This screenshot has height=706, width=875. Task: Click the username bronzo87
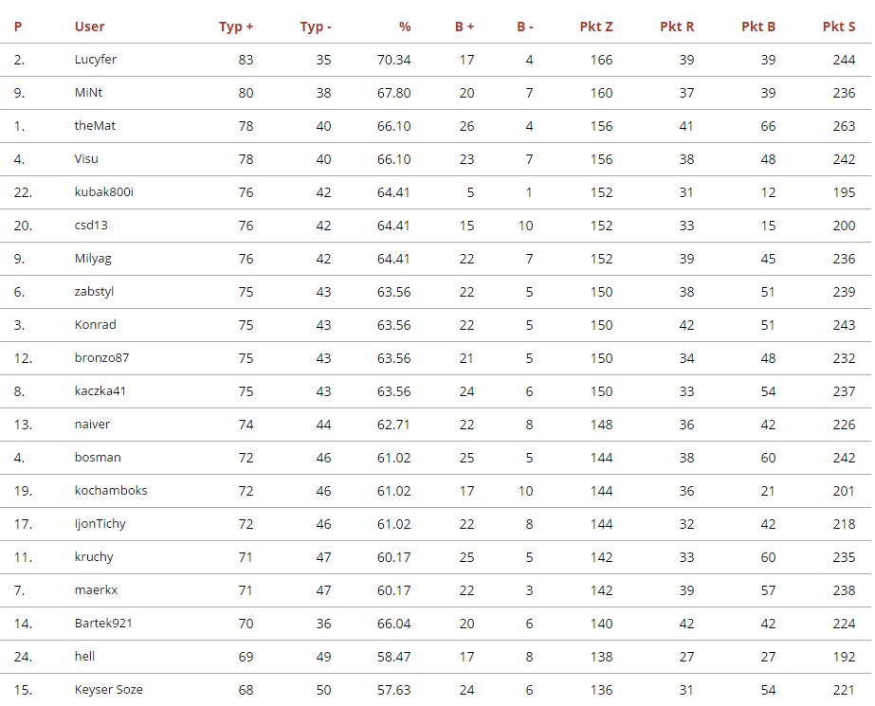tap(101, 358)
